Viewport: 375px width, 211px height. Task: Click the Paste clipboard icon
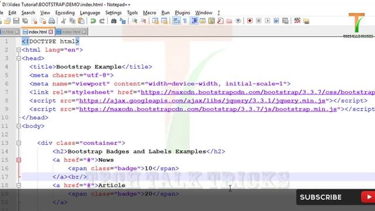point(81,21)
